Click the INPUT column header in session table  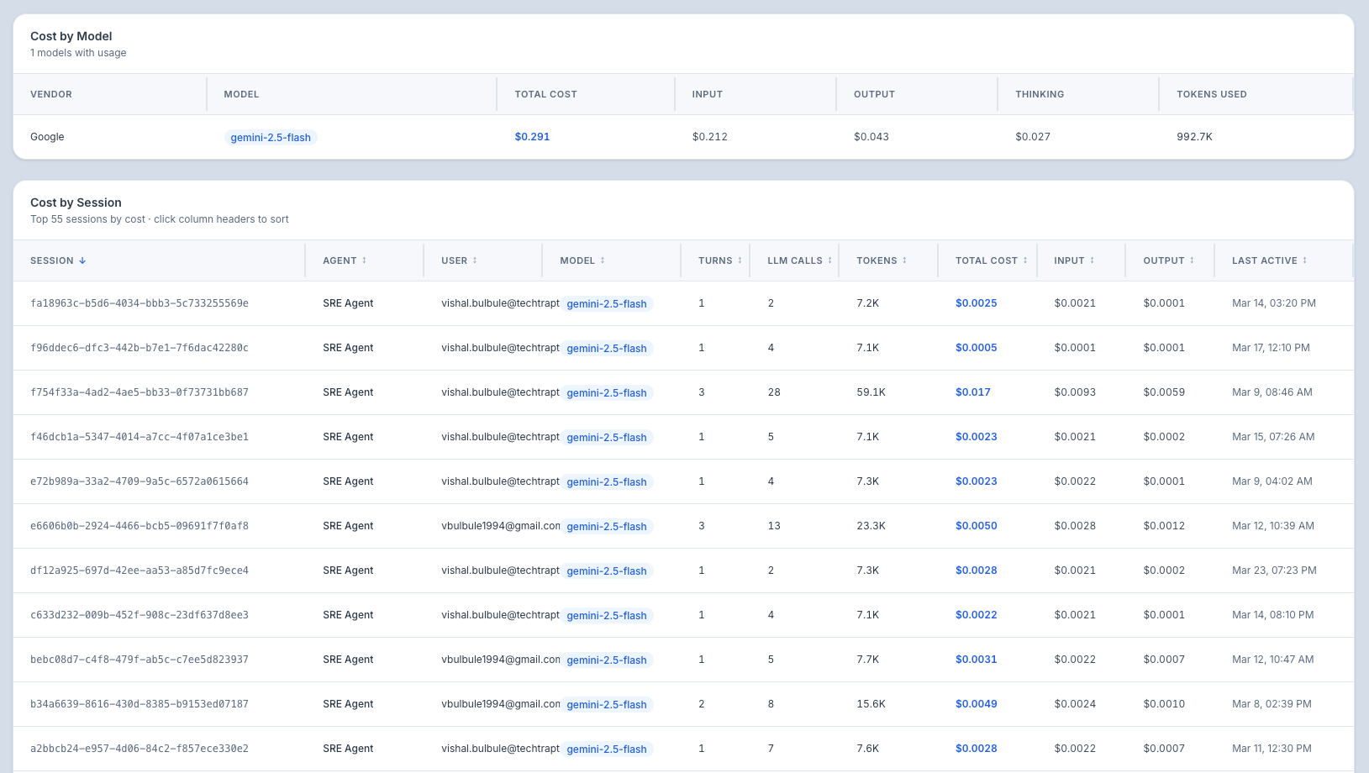(1069, 260)
